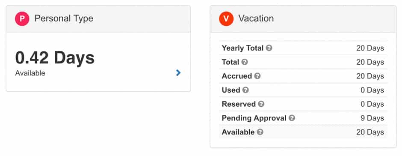Click the Vacation panel header title
This screenshot has width=402, height=156.
256,18
